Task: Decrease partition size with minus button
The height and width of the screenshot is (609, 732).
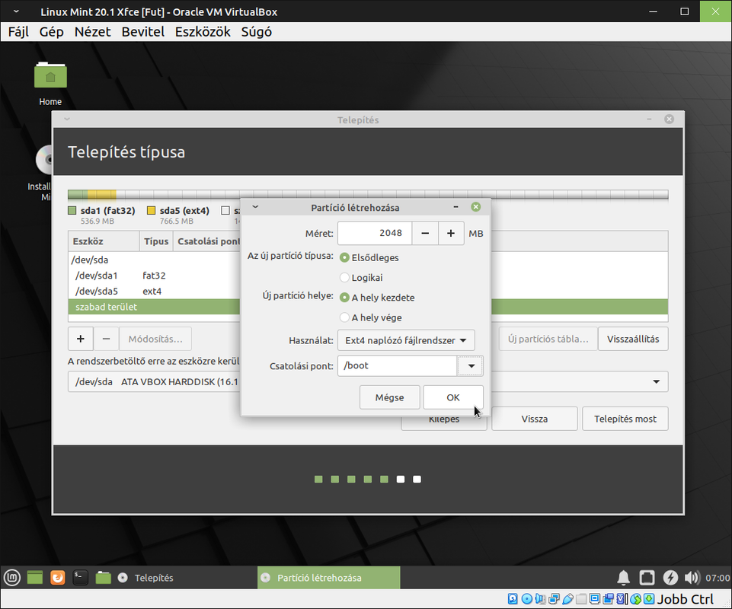Action: click(425, 233)
